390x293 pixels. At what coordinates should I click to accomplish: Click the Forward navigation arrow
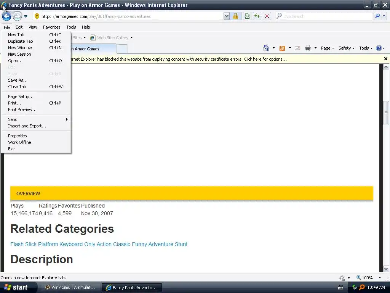tap(17, 16)
